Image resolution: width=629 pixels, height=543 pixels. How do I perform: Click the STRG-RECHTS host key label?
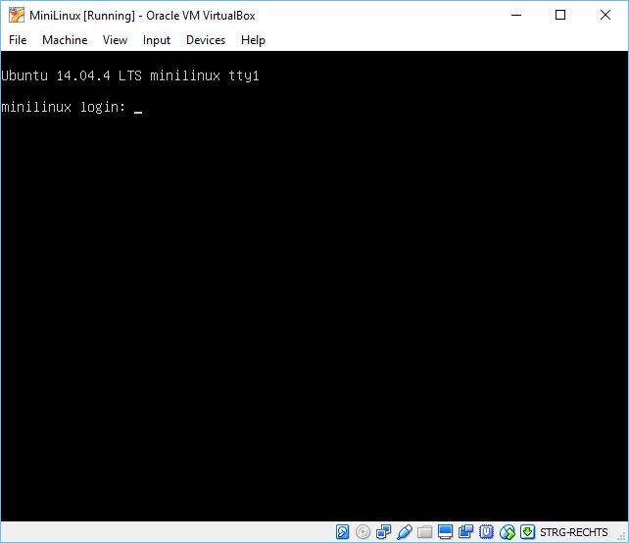[573, 532]
